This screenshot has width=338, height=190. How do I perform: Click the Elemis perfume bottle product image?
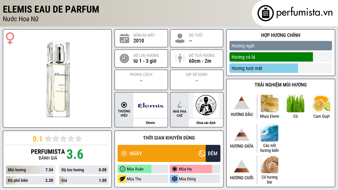point(58,79)
